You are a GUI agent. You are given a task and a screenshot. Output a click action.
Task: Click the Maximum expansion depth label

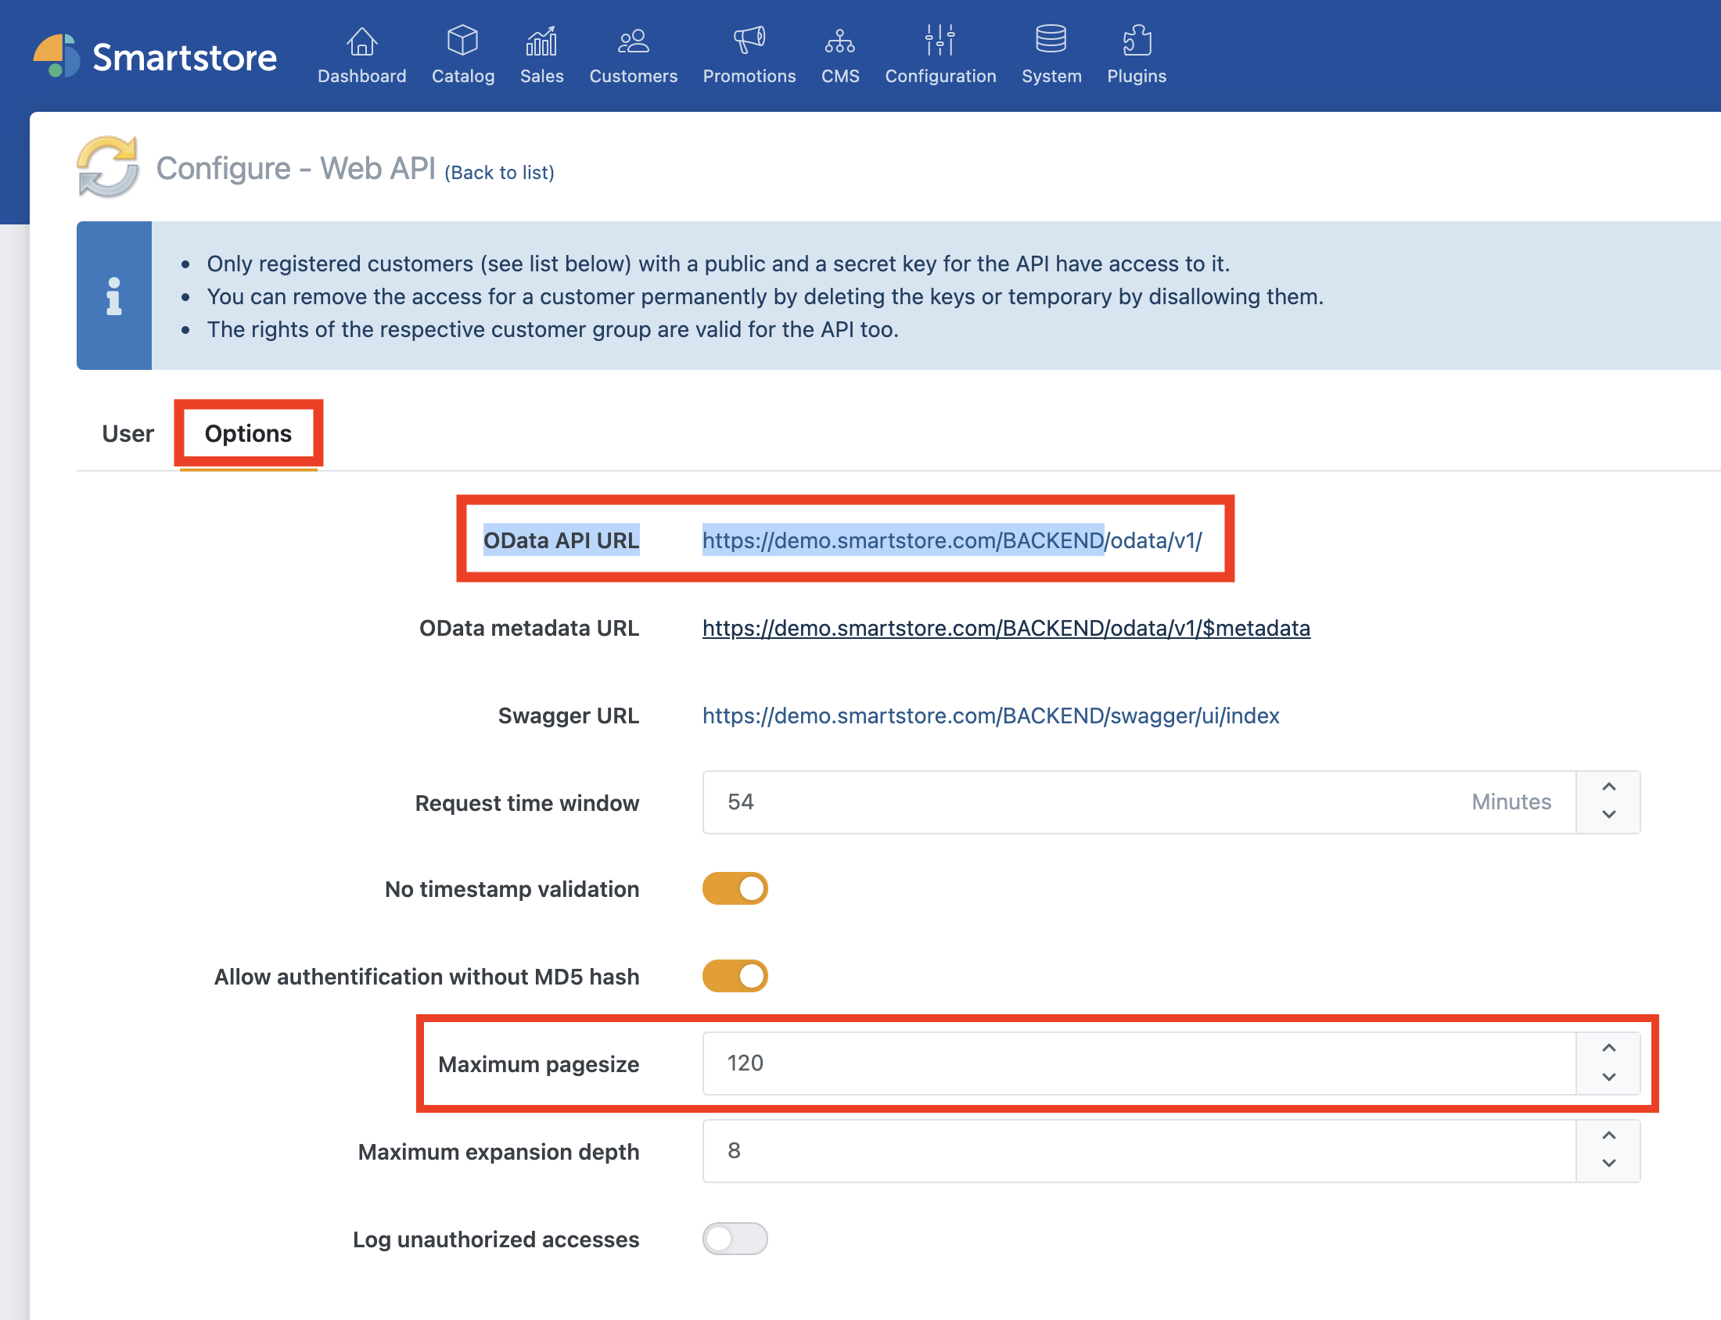[x=498, y=1152]
